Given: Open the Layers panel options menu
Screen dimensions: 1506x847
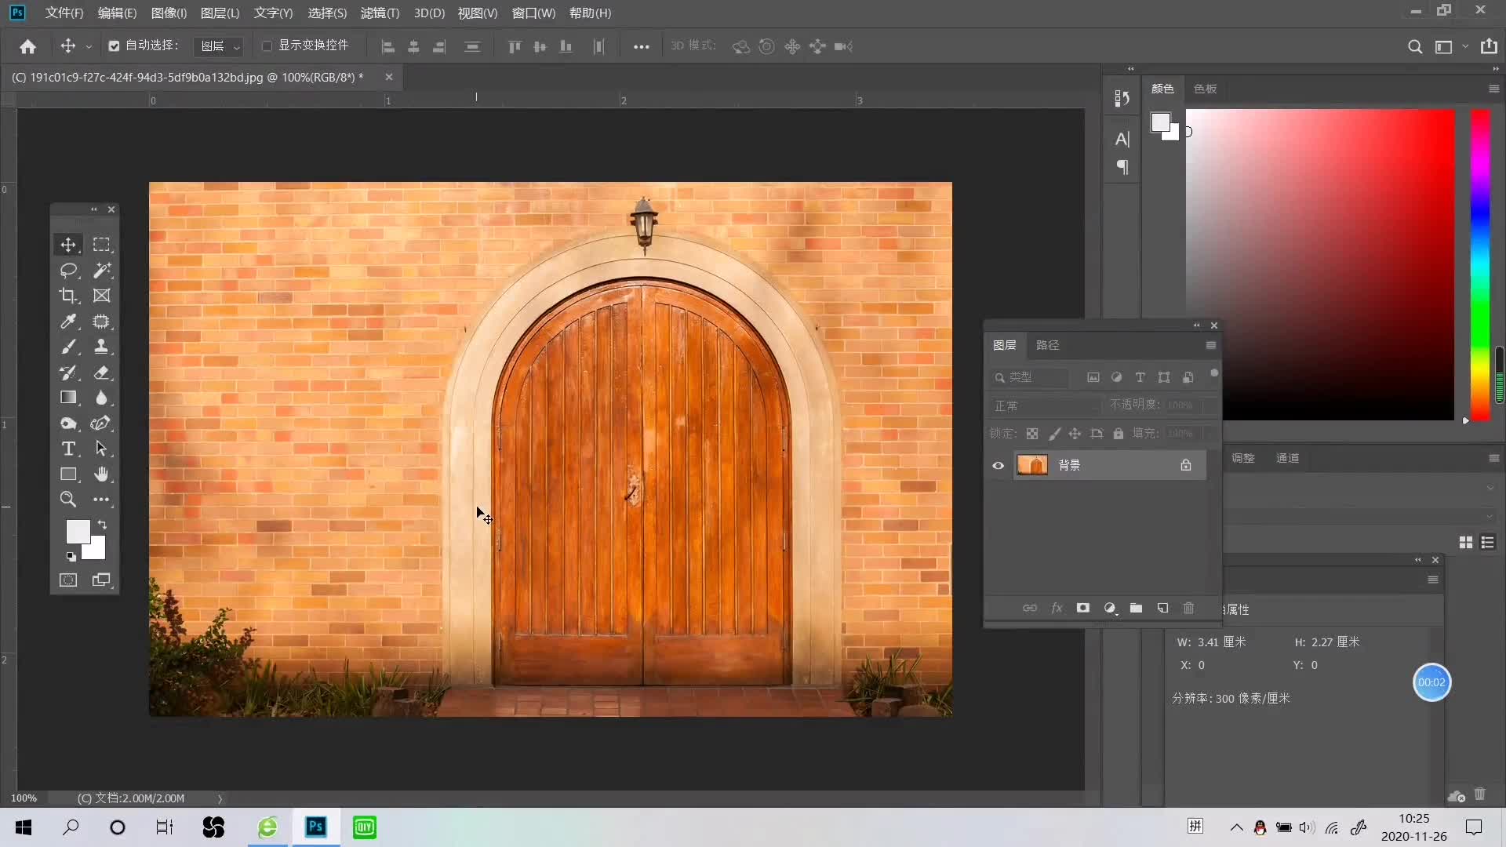Looking at the screenshot, I should coord(1210,345).
